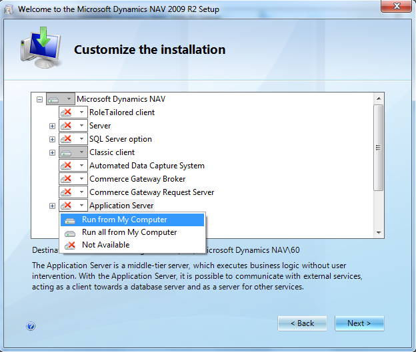This screenshot has width=416, height=352.
Task: Open the Server install option dropdown arrow
Action: pos(81,126)
